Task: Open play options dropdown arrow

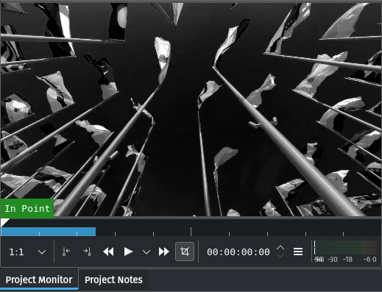Action: (x=146, y=252)
